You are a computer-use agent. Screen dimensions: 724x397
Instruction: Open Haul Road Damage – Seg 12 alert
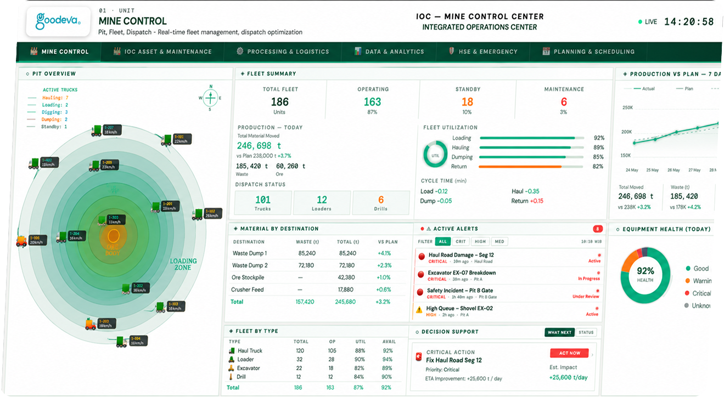click(509, 258)
